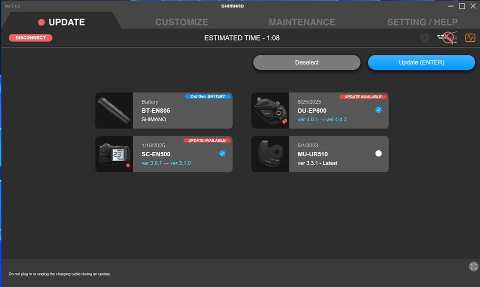Click the SHIMANO text under BT-EN805
Screen dimensions: 480x287
(153, 119)
